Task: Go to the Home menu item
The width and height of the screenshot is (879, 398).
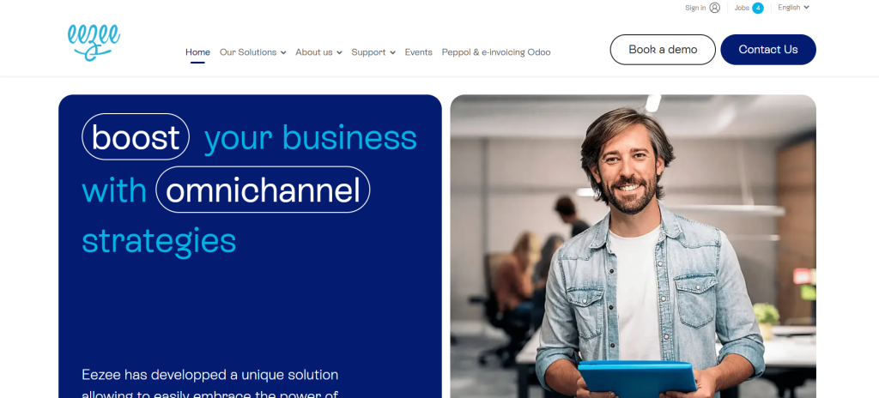Action: [197, 52]
